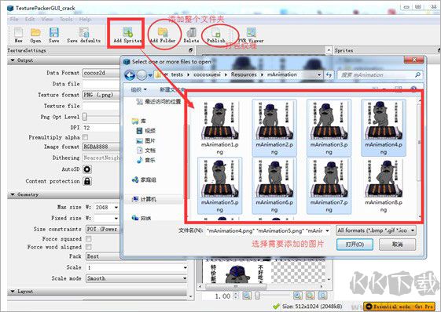Collapse the Output section

pos(13,60)
